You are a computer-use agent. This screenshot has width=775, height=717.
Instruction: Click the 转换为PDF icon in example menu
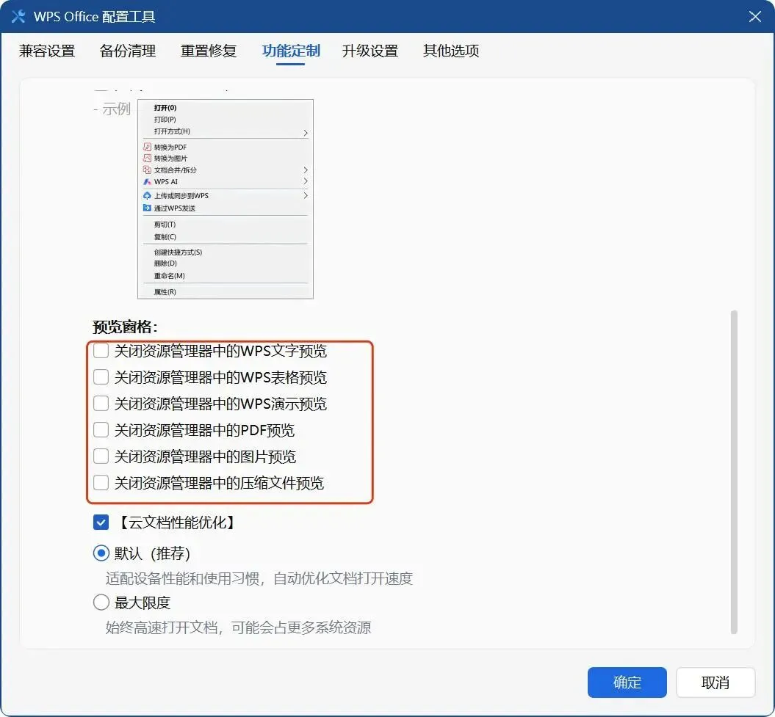tap(147, 147)
